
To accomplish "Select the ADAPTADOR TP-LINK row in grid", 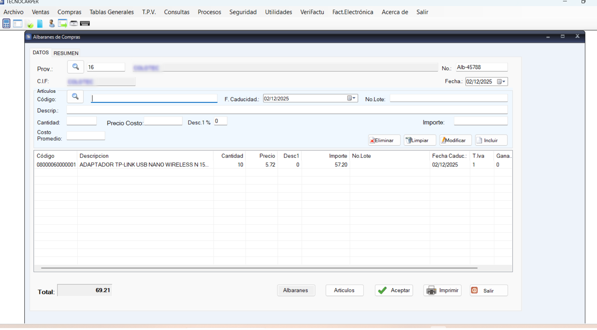I will click(144, 165).
